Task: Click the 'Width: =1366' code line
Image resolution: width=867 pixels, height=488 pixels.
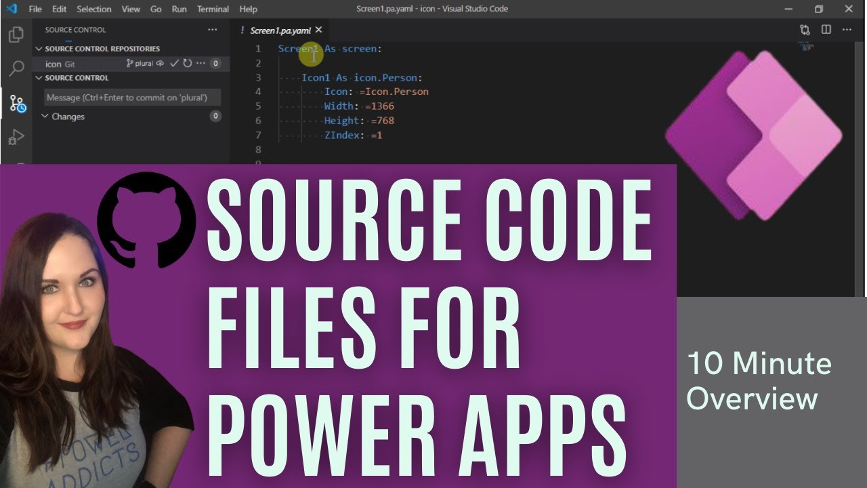Action: coord(359,106)
